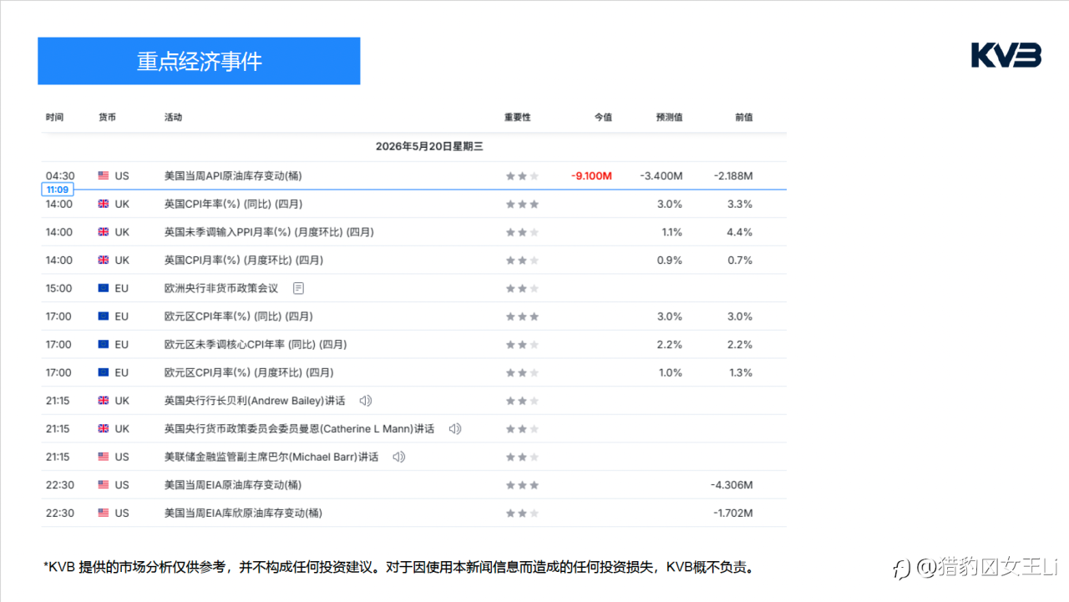Click the EU flag on 欧元区CPI年率 row
This screenshot has height=602, width=1069.
coord(104,316)
